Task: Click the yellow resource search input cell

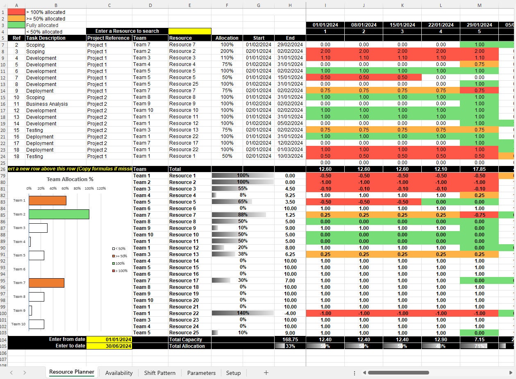Action: click(190, 31)
